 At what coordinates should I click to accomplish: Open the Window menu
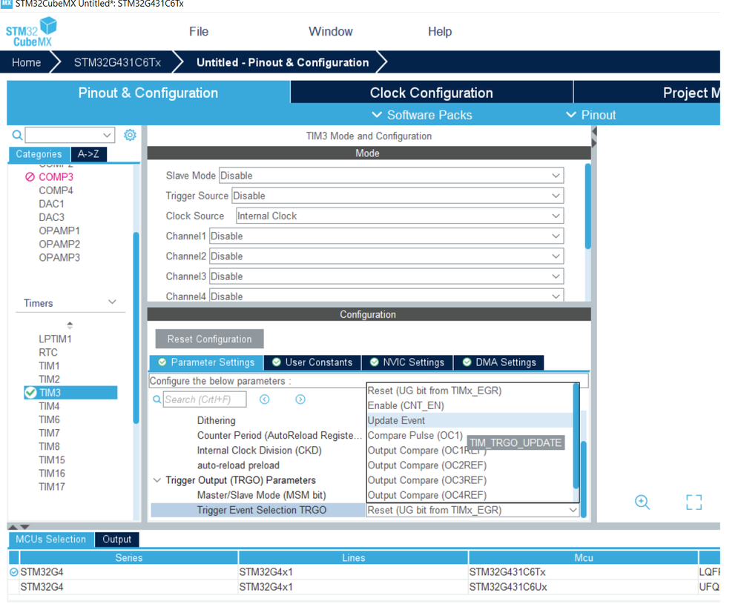[330, 32]
